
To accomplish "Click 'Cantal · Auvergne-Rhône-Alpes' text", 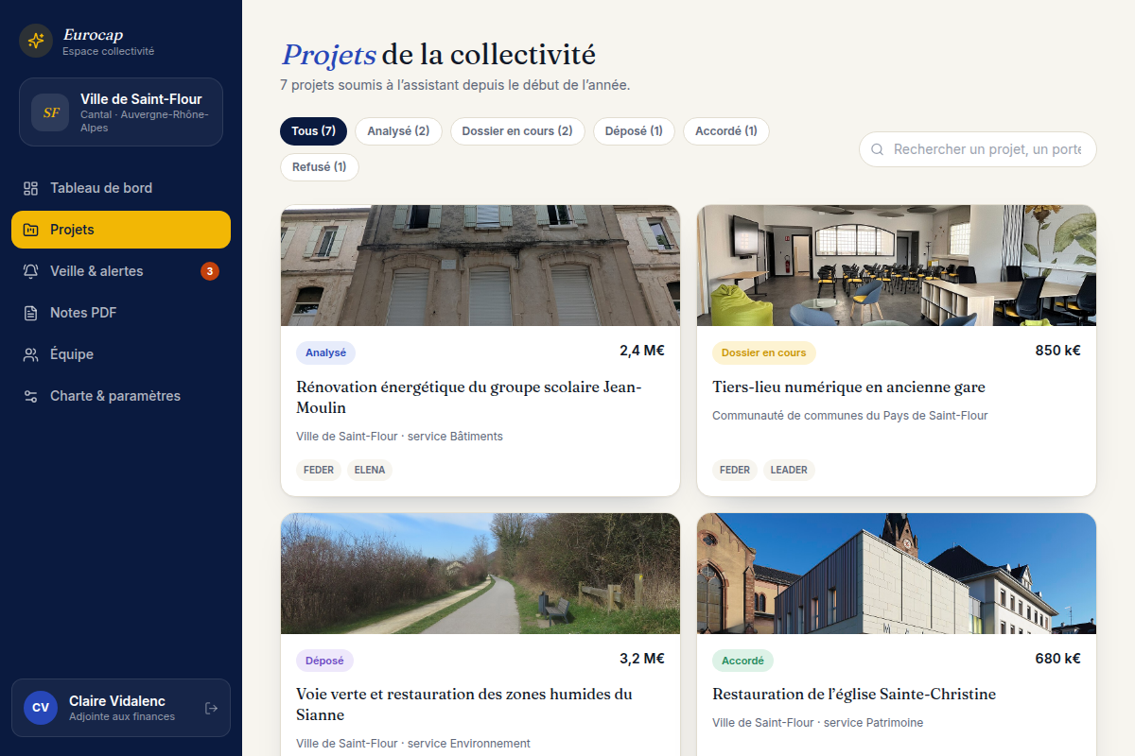I will click(x=145, y=121).
